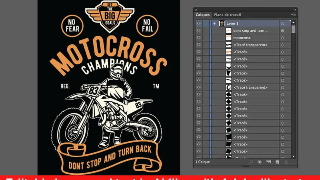Toggle eye of the orange-thumbnail <Tracé> row

click(198, 52)
